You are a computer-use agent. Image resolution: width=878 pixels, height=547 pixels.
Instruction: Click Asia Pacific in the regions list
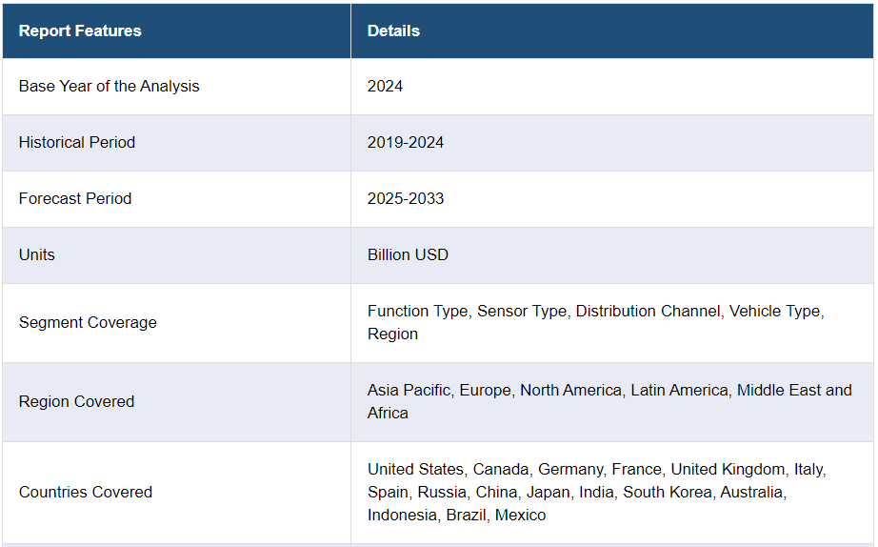click(409, 390)
